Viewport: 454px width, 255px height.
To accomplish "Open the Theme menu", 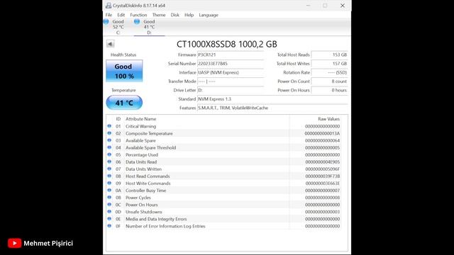I will pyautogui.click(x=159, y=15).
